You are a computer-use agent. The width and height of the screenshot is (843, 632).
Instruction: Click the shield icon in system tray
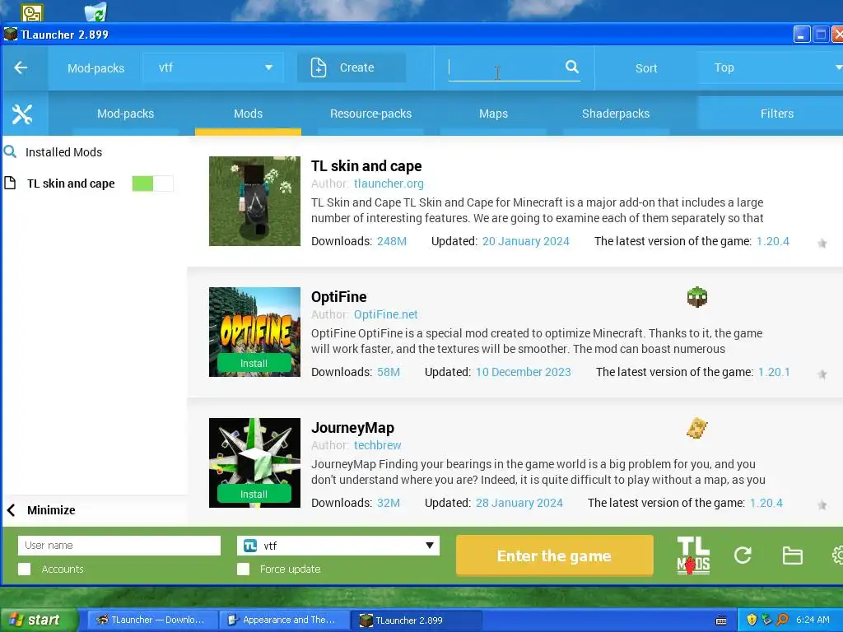pyautogui.click(x=752, y=620)
